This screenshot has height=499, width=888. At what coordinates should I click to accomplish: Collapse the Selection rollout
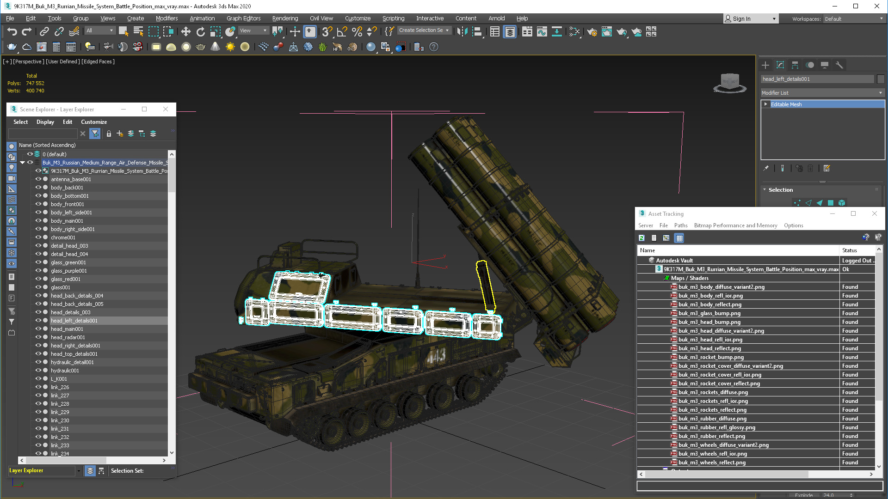click(x=780, y=190)
